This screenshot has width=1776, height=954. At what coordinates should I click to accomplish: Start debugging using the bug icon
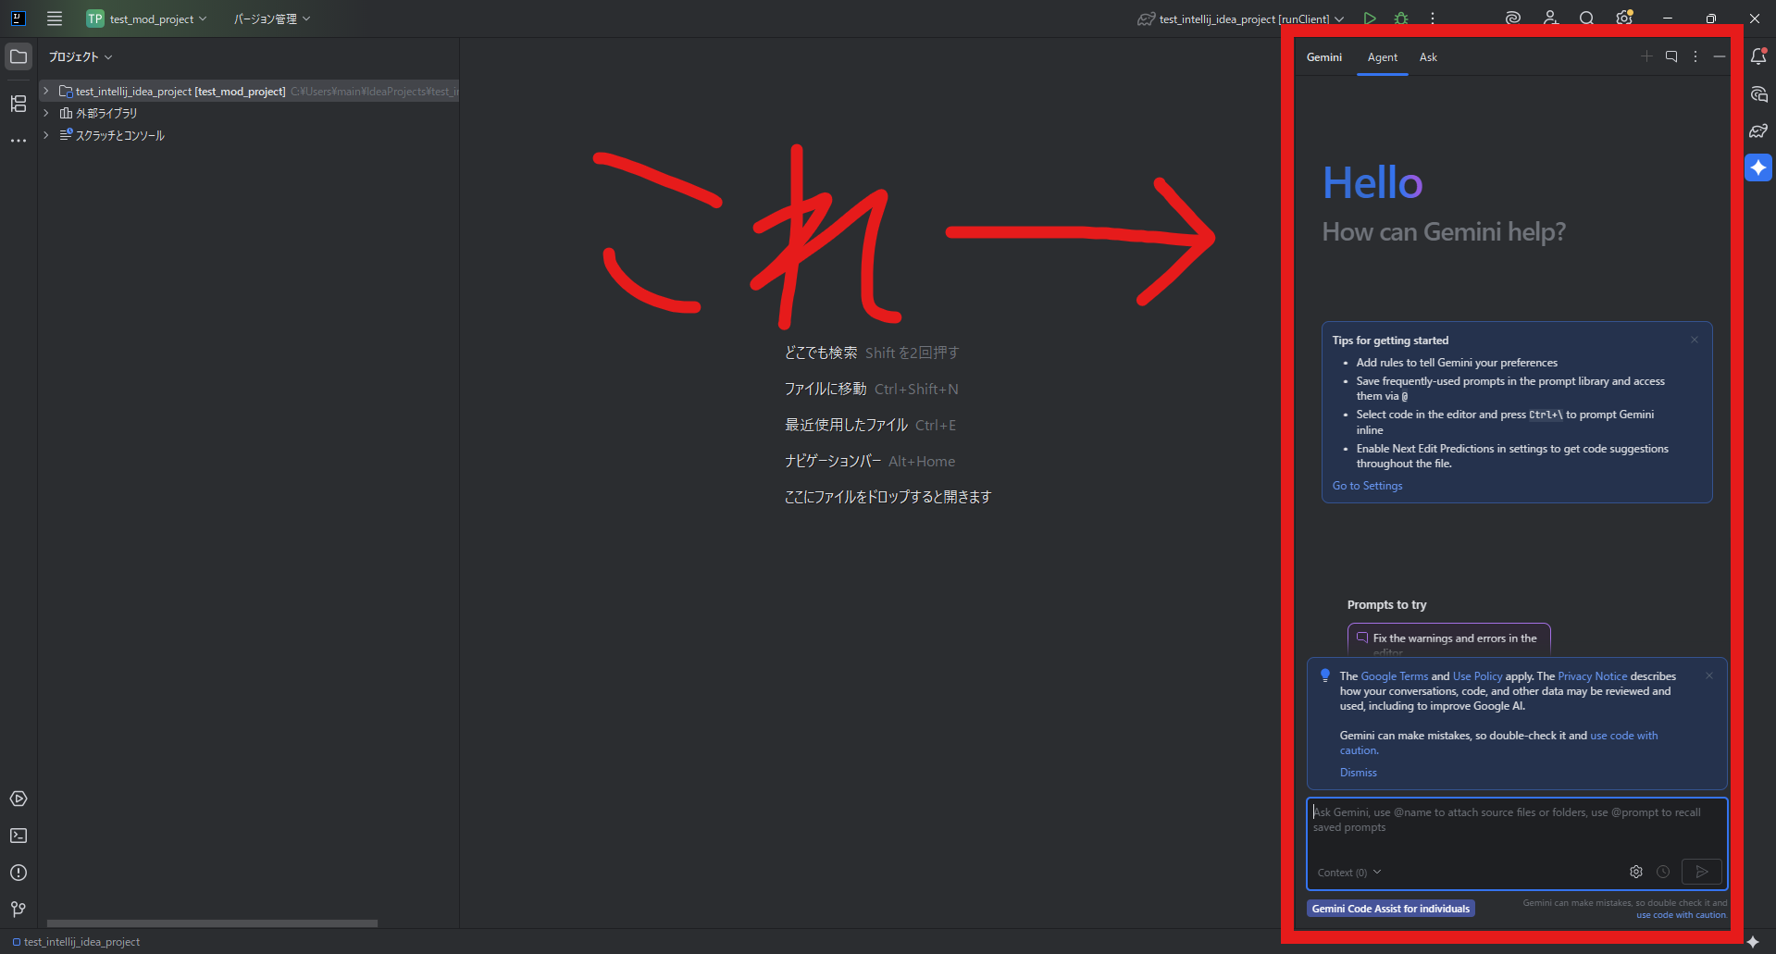click(x=1400, y=18)
